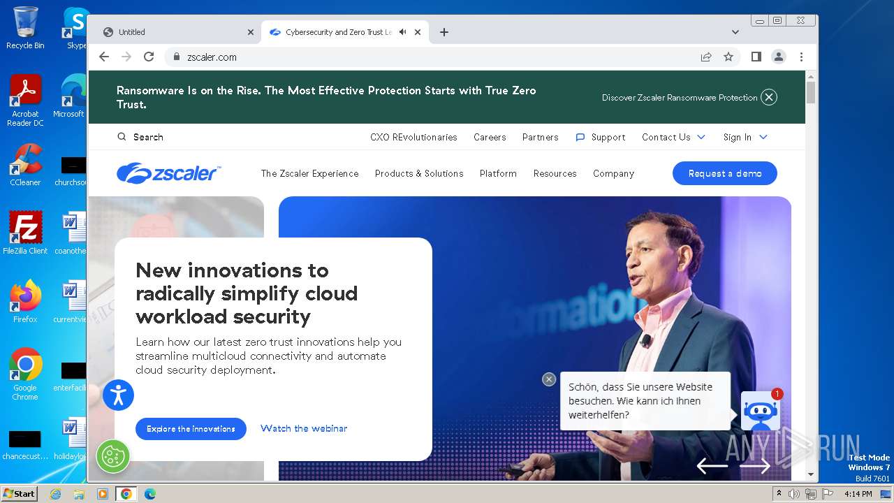Screen dimensions: 894x503
Task: Close the Untitled tab
Action: point(251,32)
